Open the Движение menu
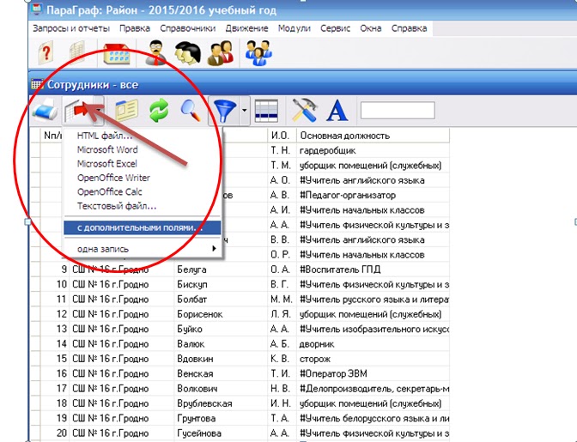The width and height of the screenshot is (577, 442). pyautogui.click(x=247, y=28)
